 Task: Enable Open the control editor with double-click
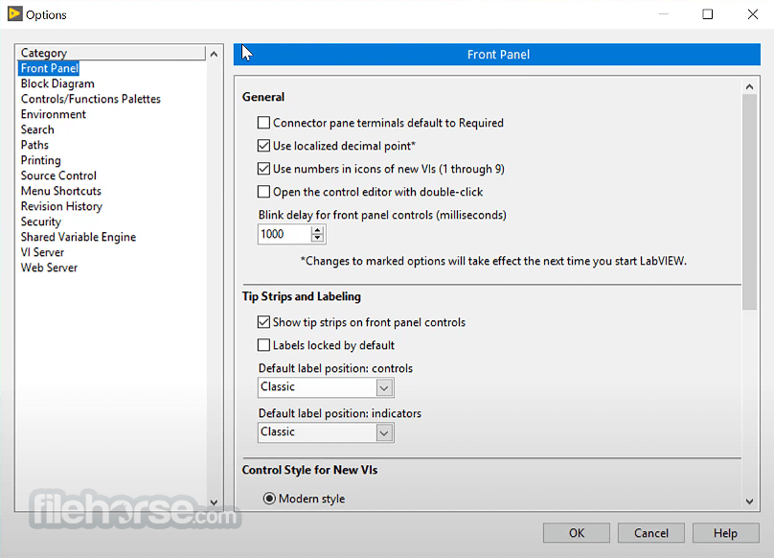click(264, 192)
